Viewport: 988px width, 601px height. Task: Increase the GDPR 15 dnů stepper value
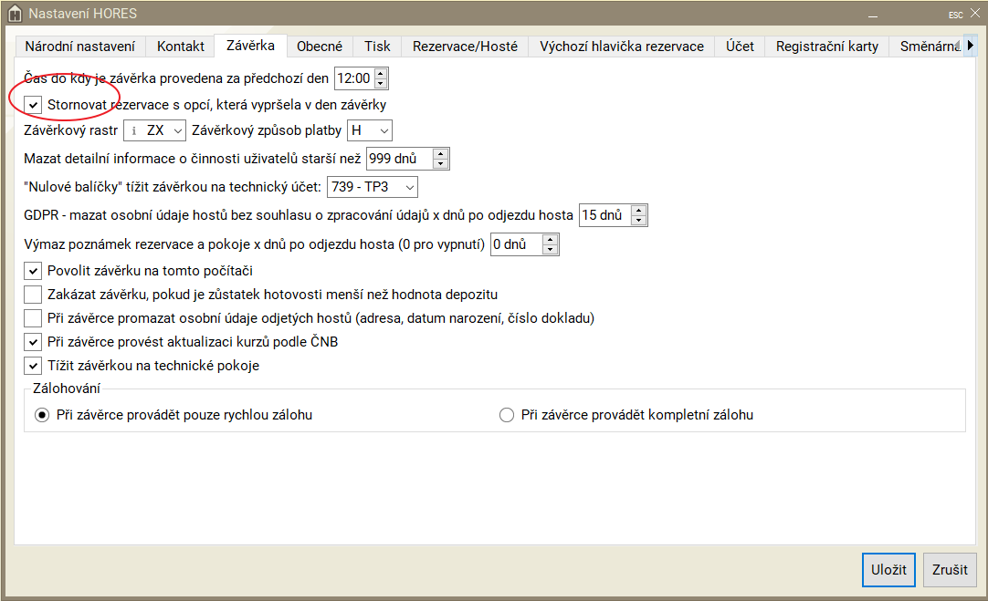[x=638, y=211]
